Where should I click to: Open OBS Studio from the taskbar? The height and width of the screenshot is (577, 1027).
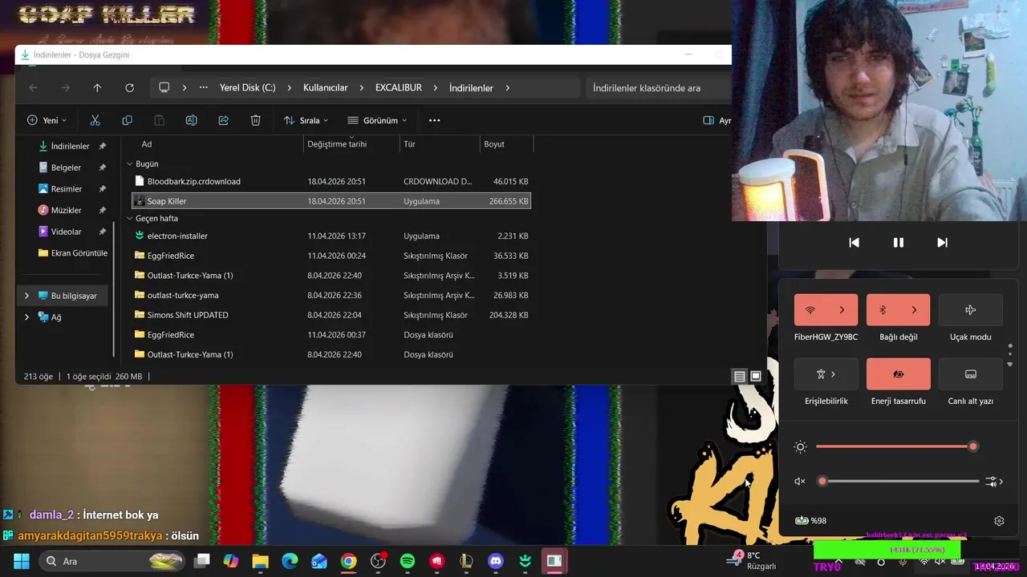coord(378,561)
